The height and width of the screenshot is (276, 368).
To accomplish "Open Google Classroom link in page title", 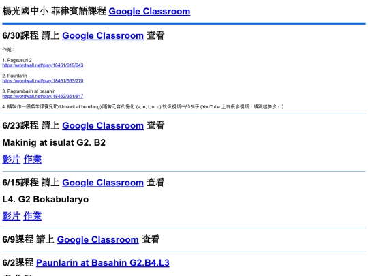I will point(149,12).
